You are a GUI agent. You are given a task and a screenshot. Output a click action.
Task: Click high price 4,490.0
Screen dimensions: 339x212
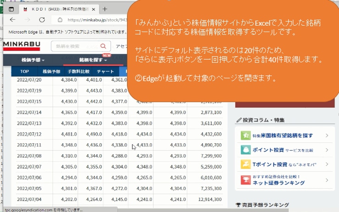94,134
